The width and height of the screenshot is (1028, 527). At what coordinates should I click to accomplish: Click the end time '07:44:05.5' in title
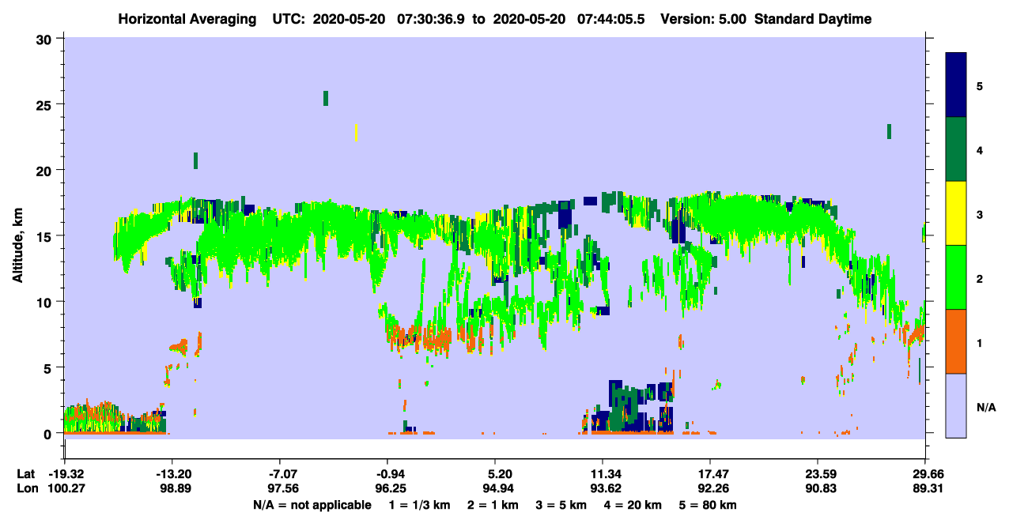[612, 19]
